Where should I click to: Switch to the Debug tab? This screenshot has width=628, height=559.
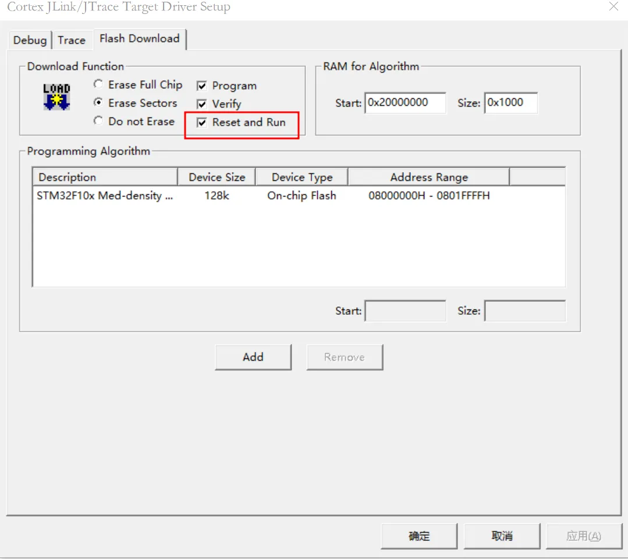[x=30, y=40]
